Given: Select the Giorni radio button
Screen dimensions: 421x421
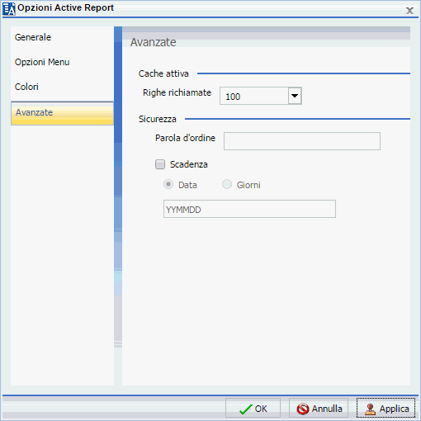Looking at the screenshot, I should 227,184.
